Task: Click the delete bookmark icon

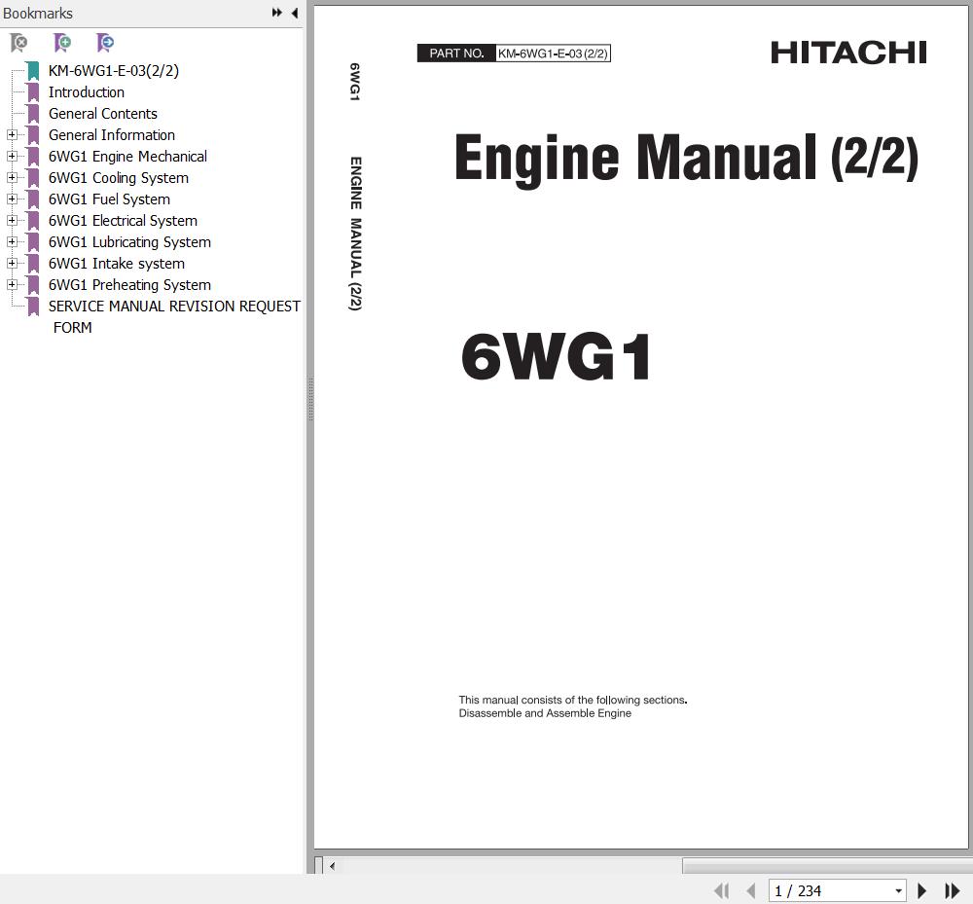Action: pos(18,43)
